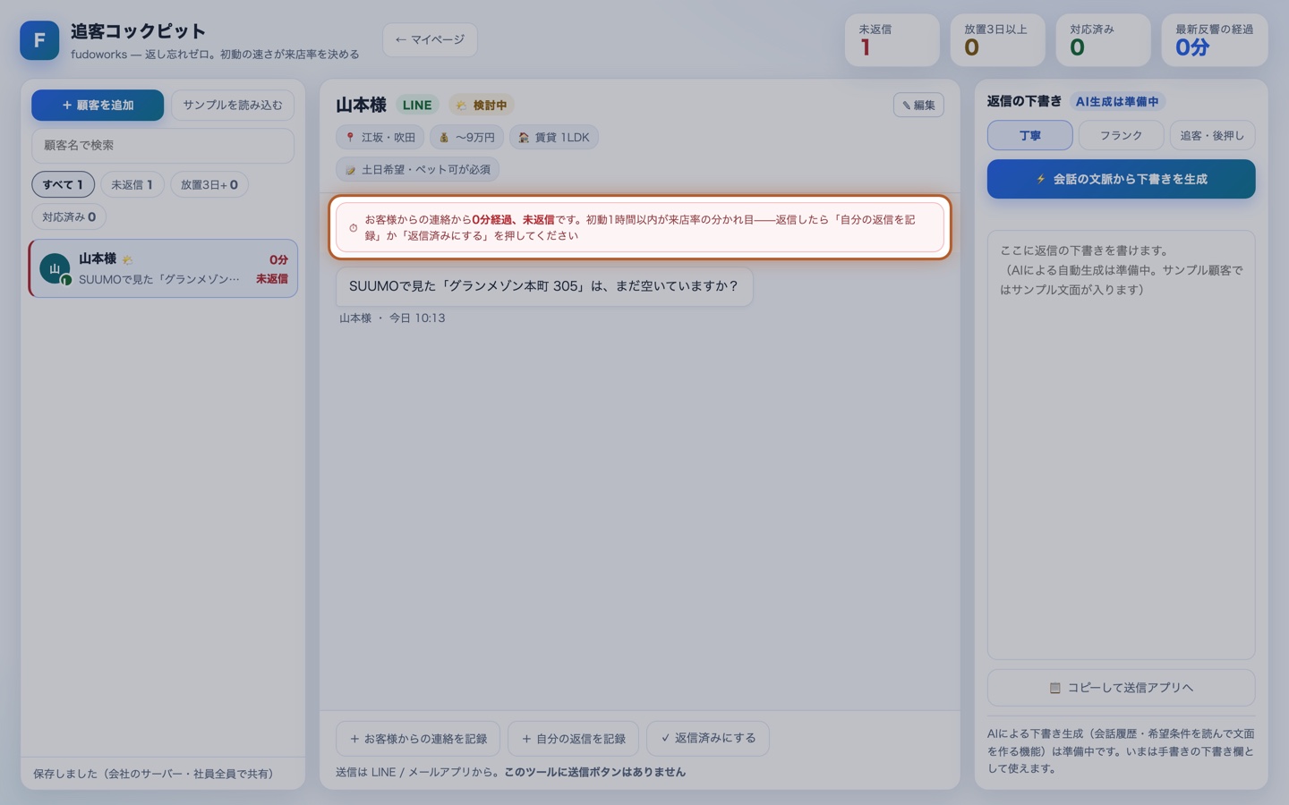Click the 追客コックピット title
Image resolution: width=1289 pixels, height=805 pixels.
139,31
